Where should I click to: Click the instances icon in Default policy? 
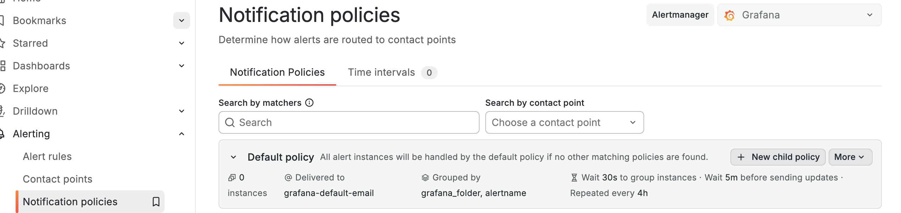coord(232,178)
